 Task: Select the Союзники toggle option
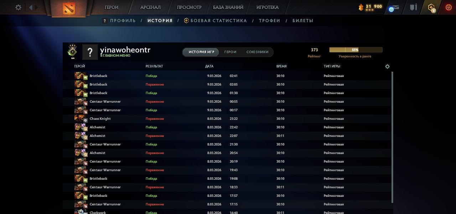(257, 52)
